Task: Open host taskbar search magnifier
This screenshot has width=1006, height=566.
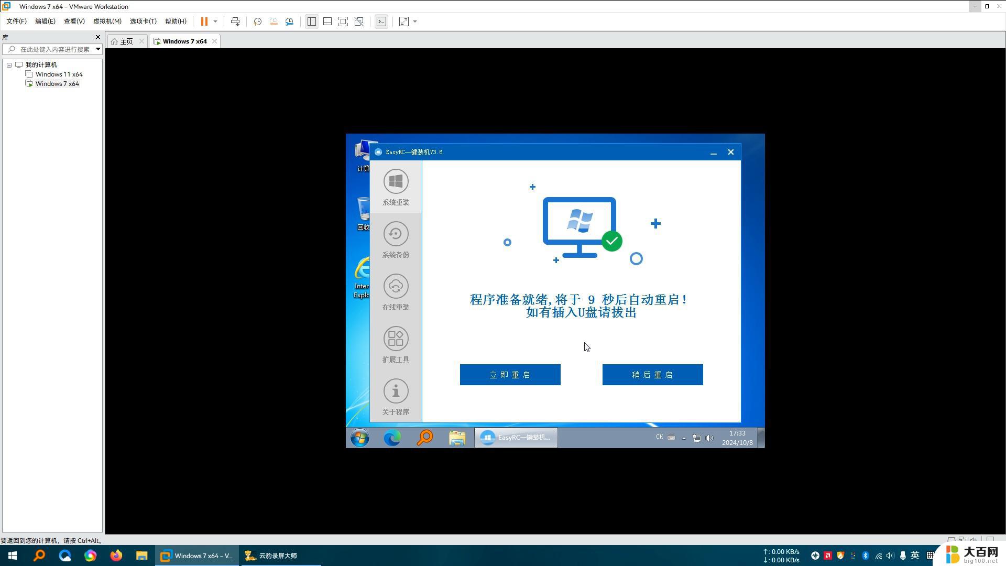Action: click(39, 556)
